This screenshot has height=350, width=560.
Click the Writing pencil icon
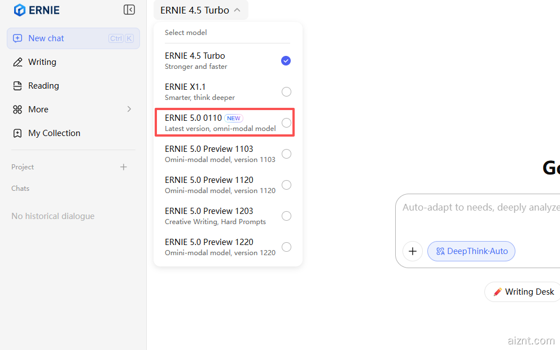[x=17, y=62]
